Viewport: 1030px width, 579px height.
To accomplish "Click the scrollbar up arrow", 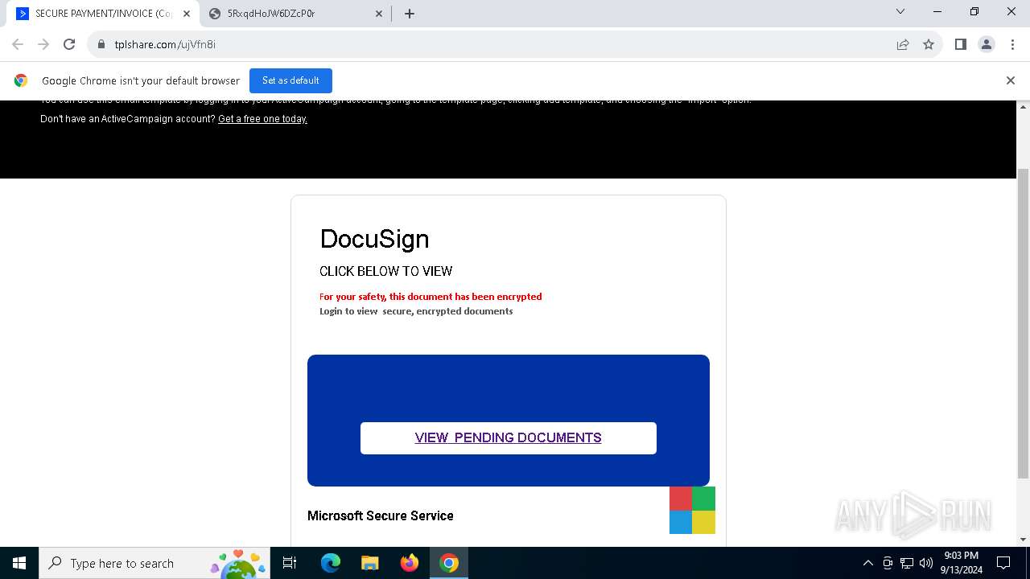I will coord(1024,107).
